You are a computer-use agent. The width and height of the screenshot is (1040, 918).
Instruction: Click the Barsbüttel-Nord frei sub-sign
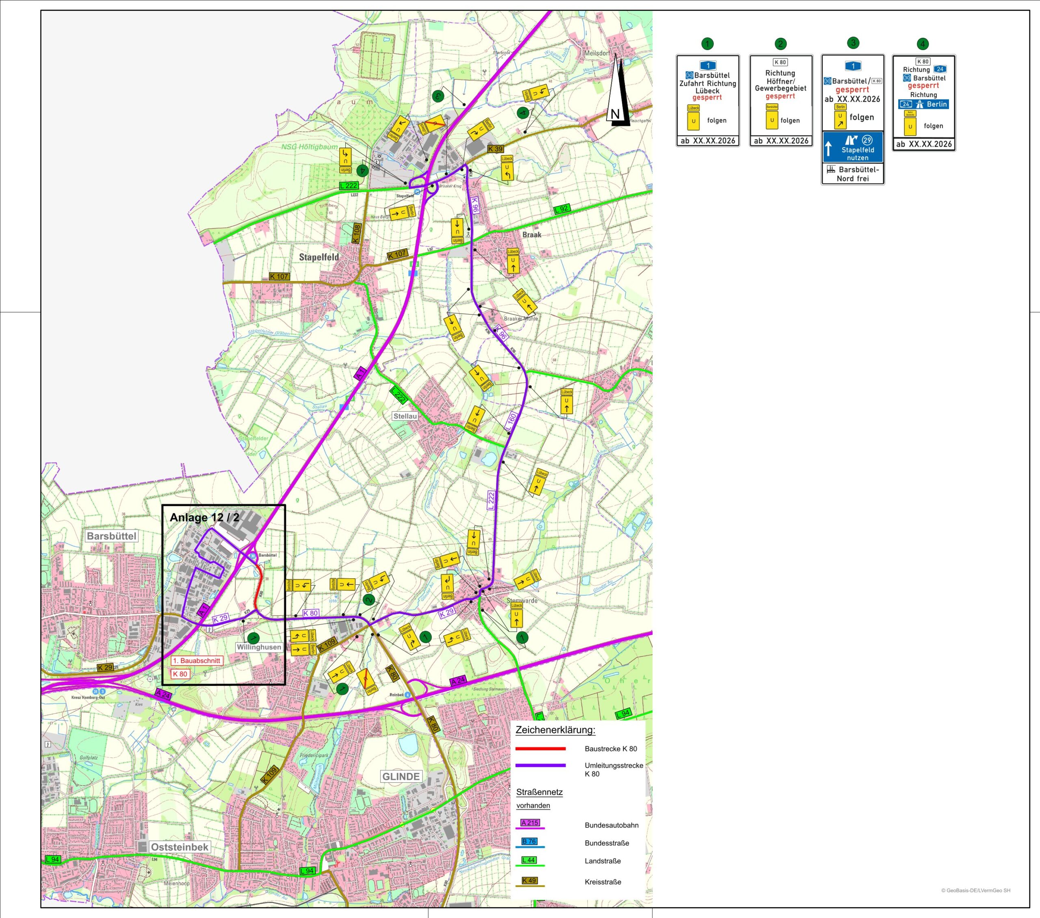(x=853, y=174)
